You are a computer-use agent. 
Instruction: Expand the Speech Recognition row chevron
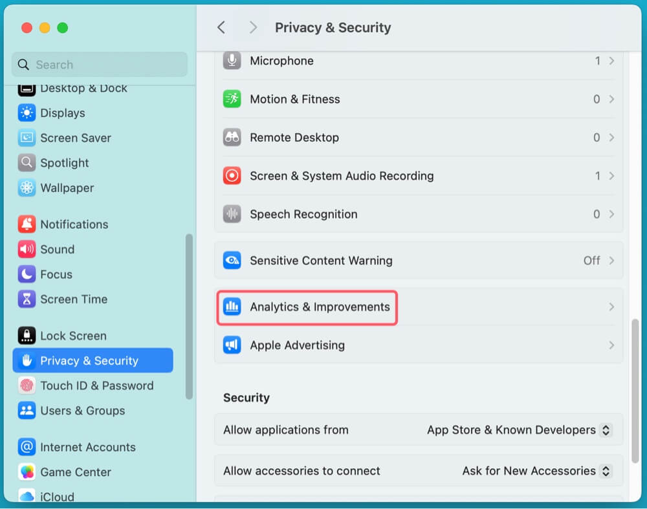pos(611,214)
